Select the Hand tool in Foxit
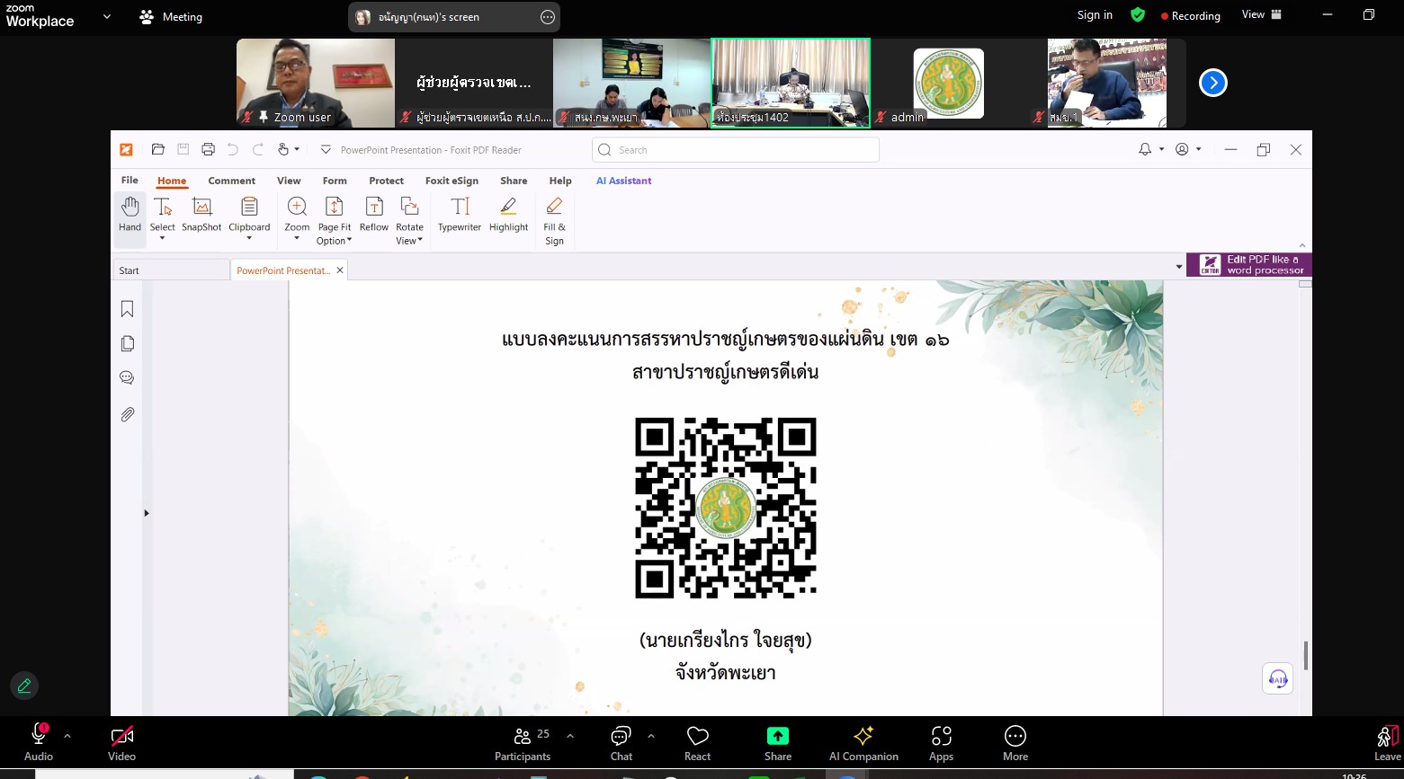Image resolution: width=1404 pixels, height=779 pixels. (x=130, y=216)
